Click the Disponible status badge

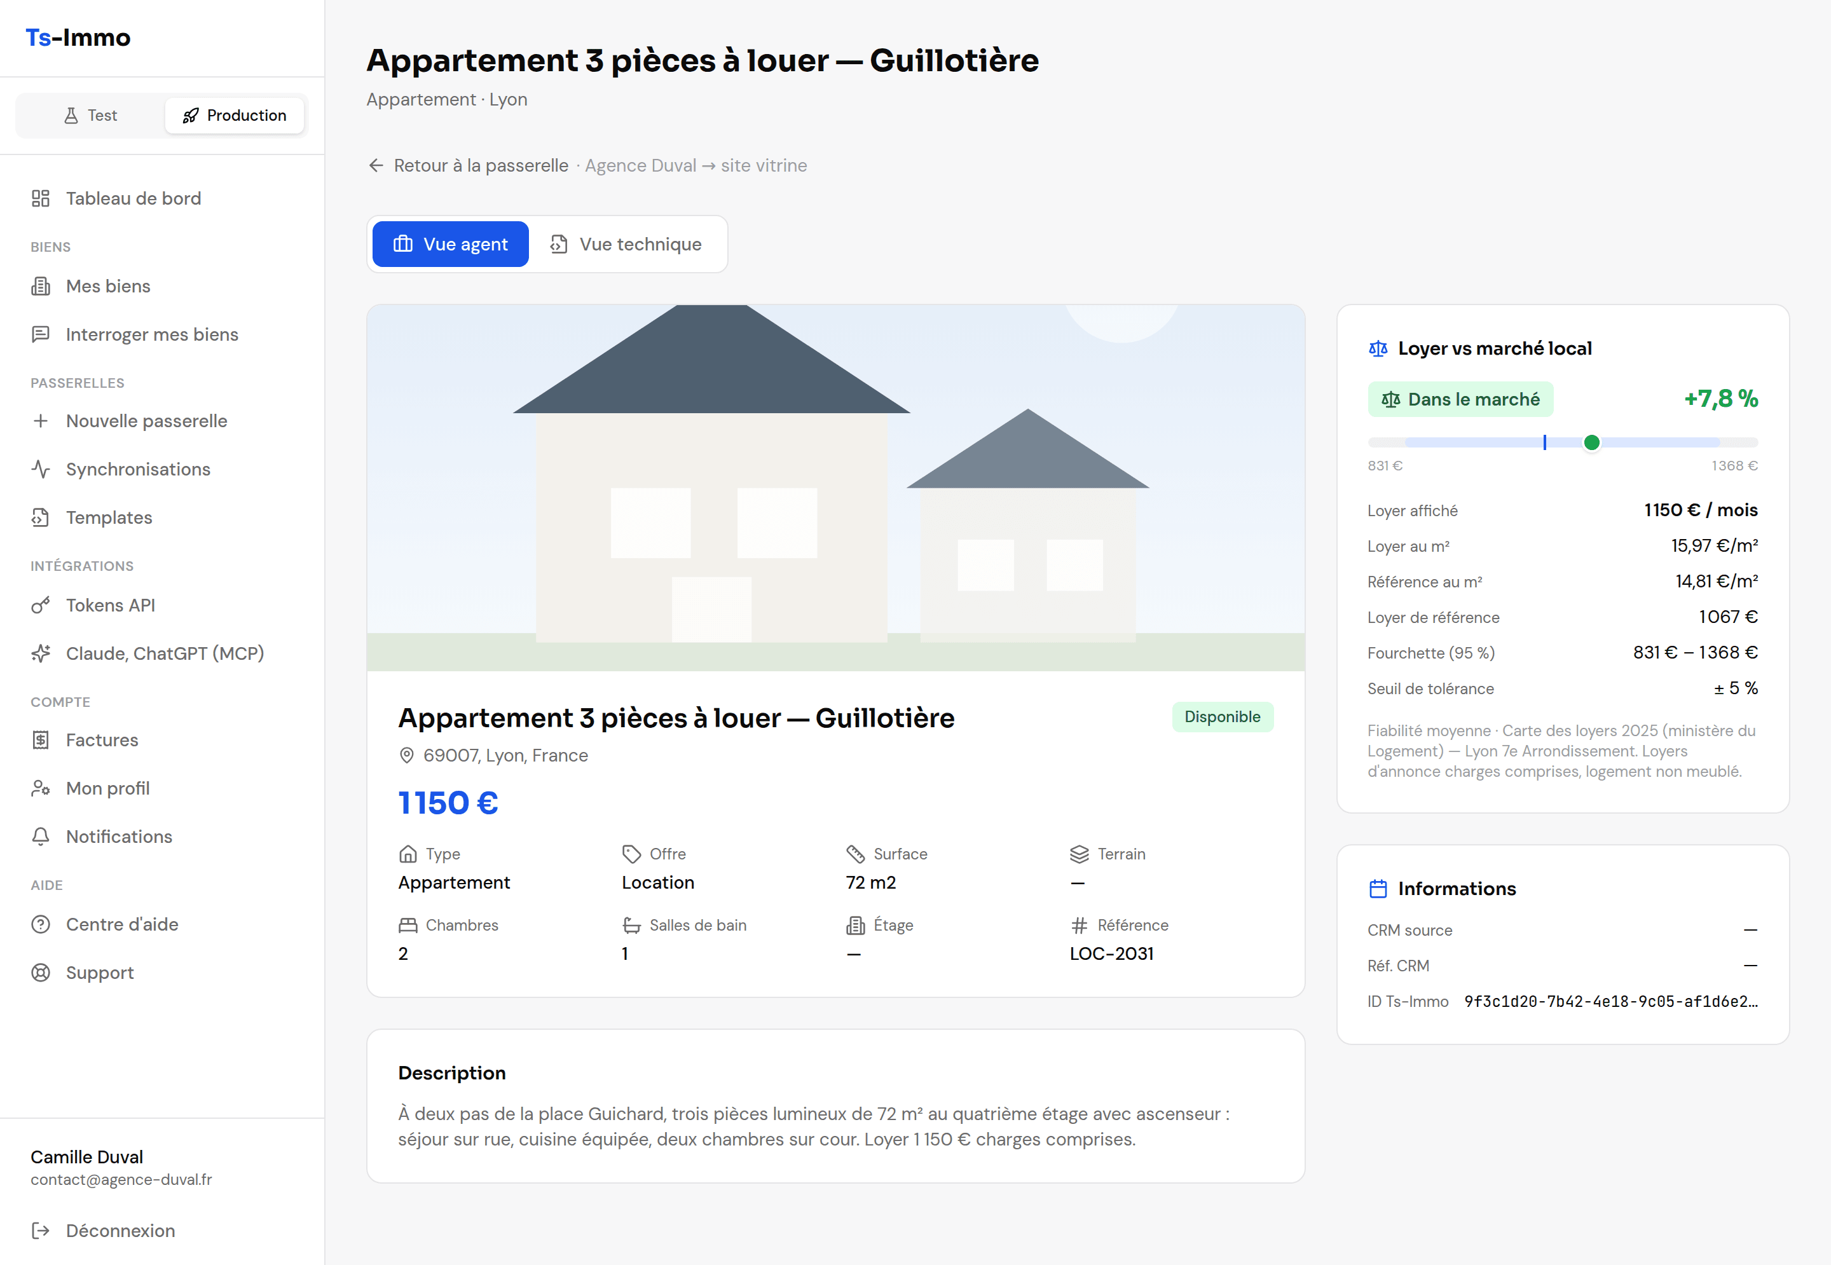pyautogui.click(x=1222, y=717)
